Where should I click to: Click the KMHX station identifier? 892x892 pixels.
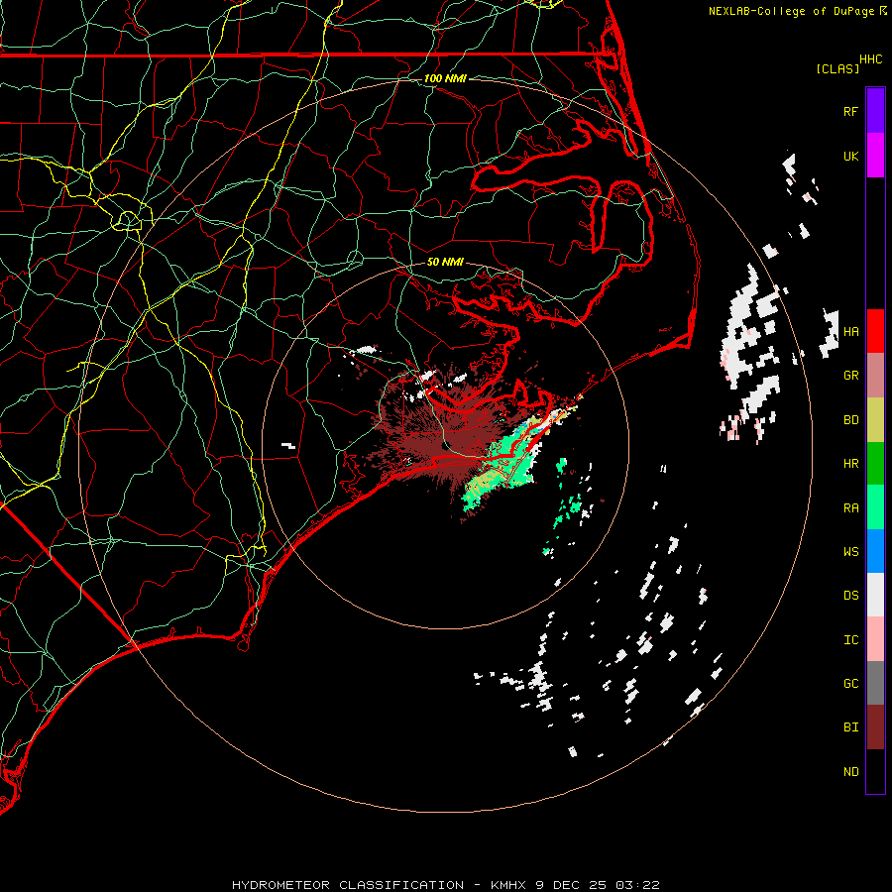(509, 885)
